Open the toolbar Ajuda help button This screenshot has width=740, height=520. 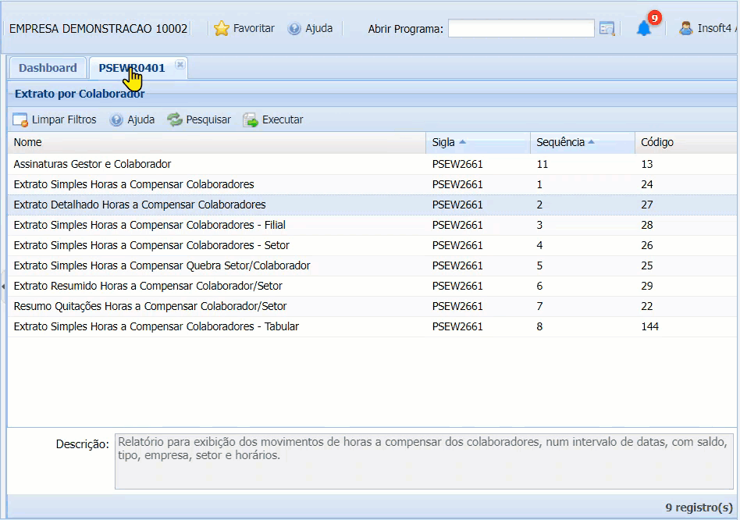pos(117,120)
